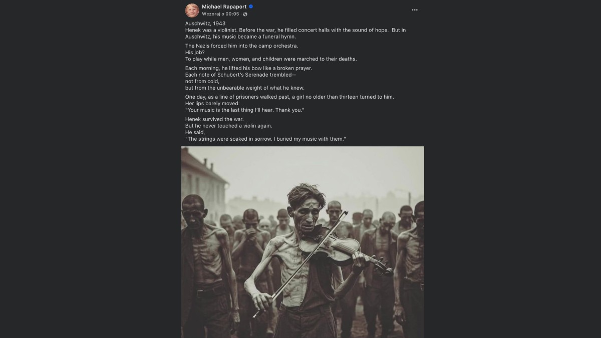Click the 'Henek was a violinist' sentence
Screen dimensions: 601x338
(x=250, y=30)
